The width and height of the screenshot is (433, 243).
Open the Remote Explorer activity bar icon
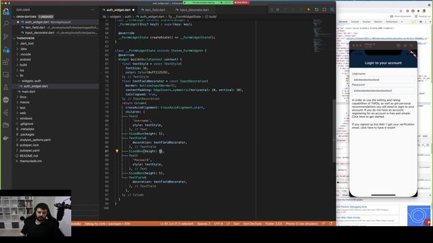coord(6,75)
